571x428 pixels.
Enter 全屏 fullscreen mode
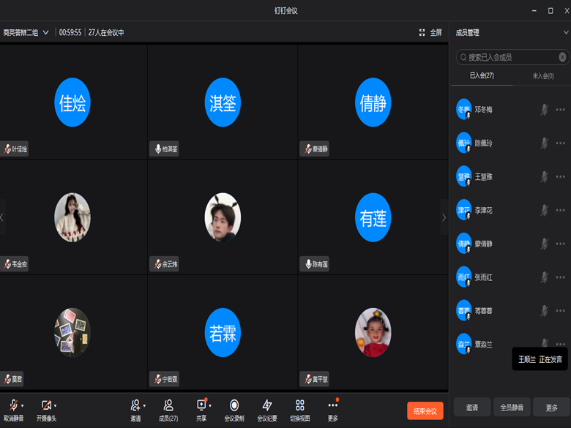(430, 32)
